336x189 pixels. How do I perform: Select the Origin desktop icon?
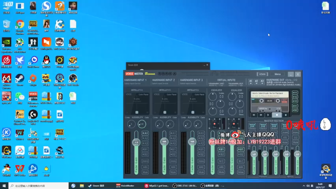[x=33, y=80]
